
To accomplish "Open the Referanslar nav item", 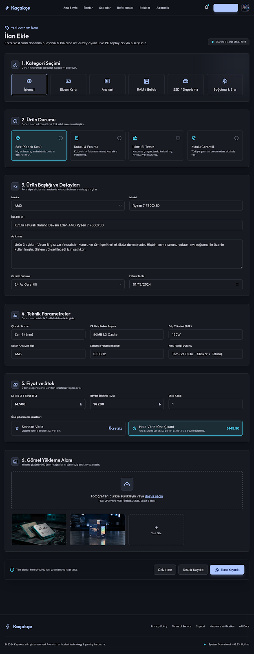I will click(x=125, y=8).
